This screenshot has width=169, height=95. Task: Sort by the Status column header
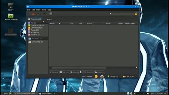[x=89, y=23]
